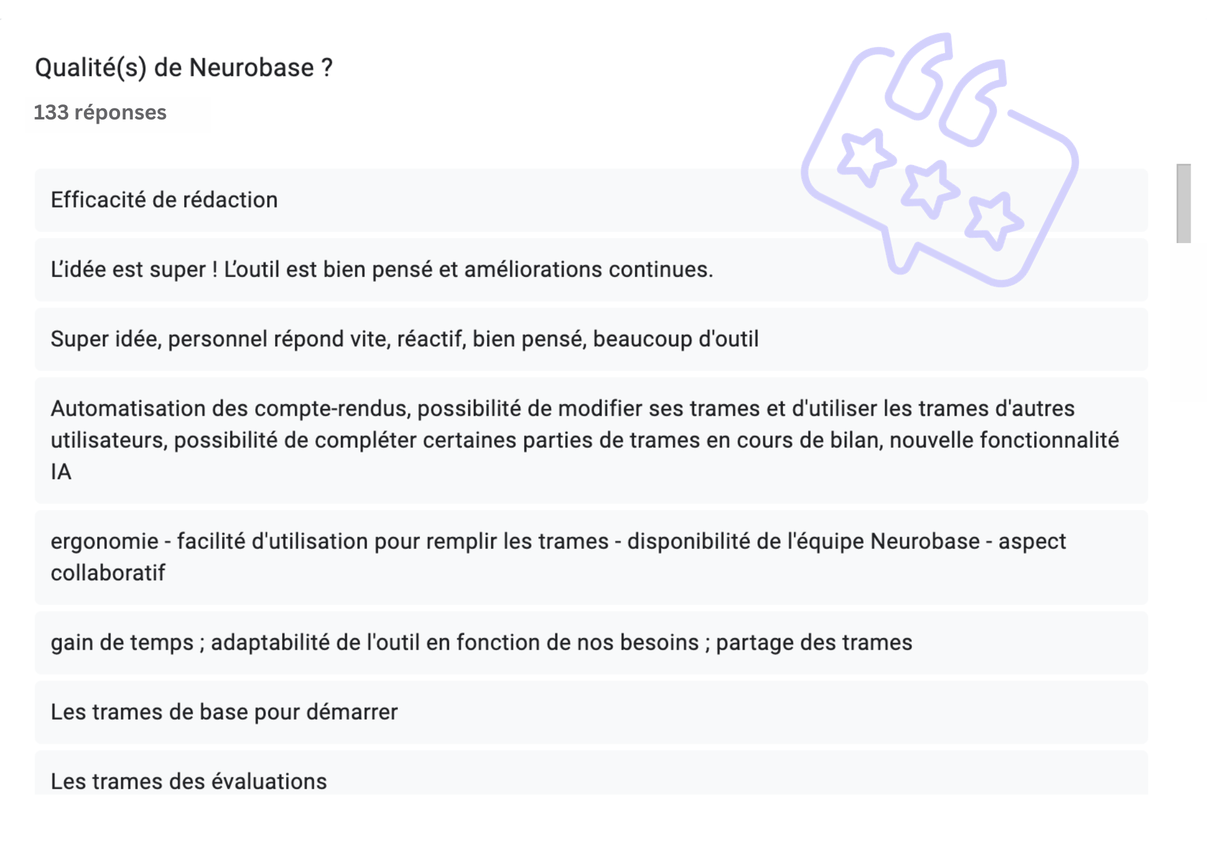
Task: Click the word "collaboratif"
Action: click(108, 573)
